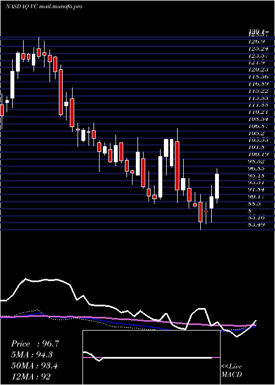Click the 12MA : 92 readout
Image resolution: width=275 pixels, height=385 pixels.
point(31,376)
